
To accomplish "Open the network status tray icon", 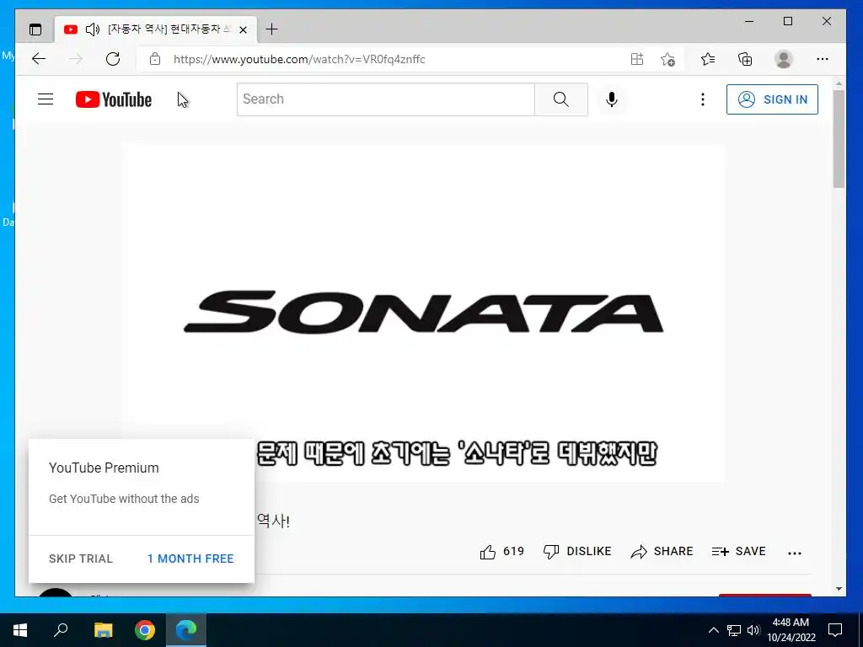I will [x=734, y=630].
